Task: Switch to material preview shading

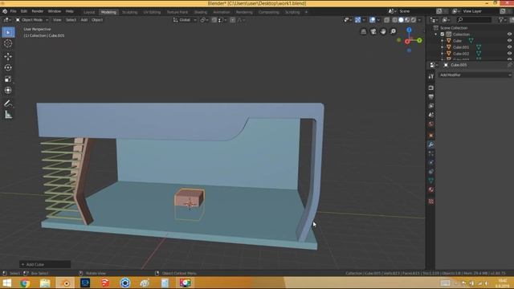Action: coord(407,20)
